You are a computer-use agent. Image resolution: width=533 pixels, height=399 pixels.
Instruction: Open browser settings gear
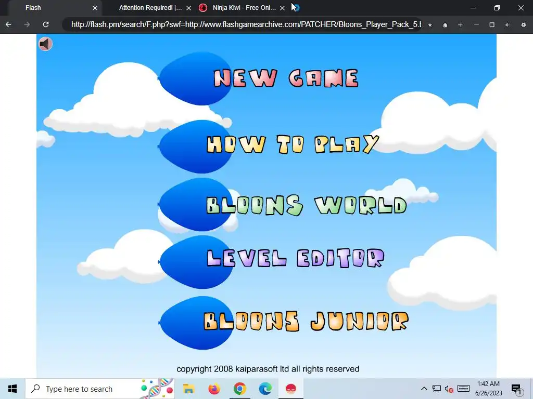524,25
